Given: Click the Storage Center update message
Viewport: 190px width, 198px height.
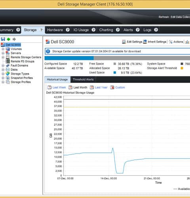Looking at the screenshot, I should 97,51.
